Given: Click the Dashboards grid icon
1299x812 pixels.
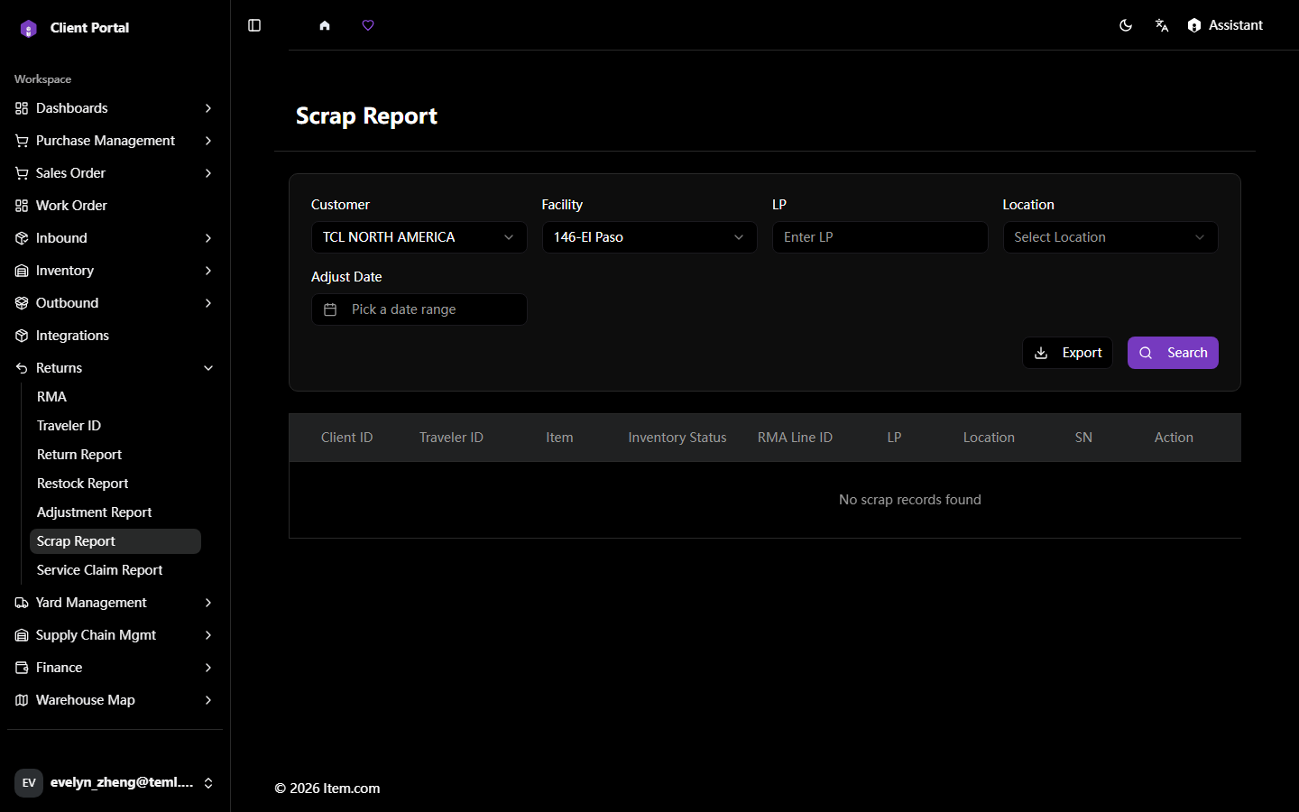Looking at the screenshot, I should (x=22, y=108).
